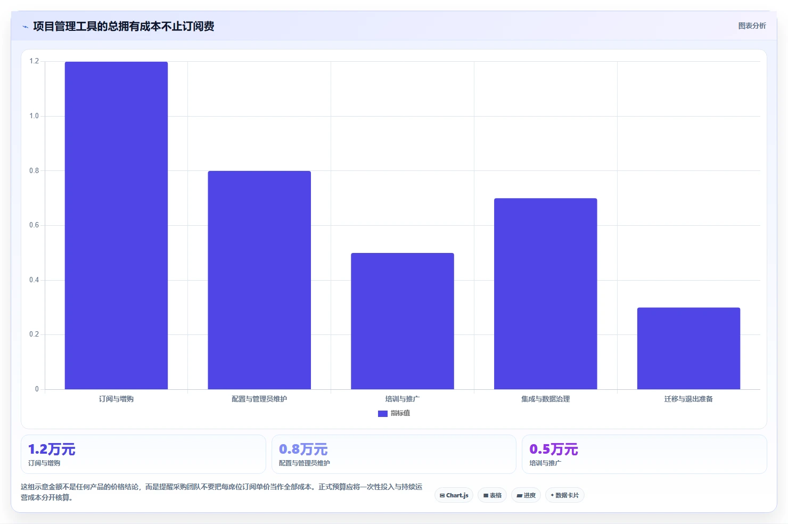Click the 数据卡片 tag chip
Image resolution: width=788 pixels, height=524 pixels.
click(564, 495)
